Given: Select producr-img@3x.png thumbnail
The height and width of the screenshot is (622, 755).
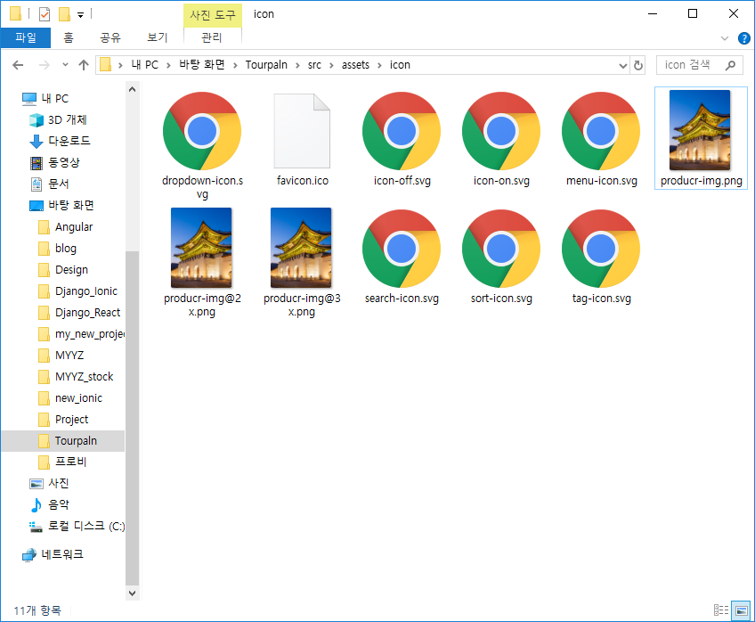Looking at the screenshot, I should (x=301, y=248).
